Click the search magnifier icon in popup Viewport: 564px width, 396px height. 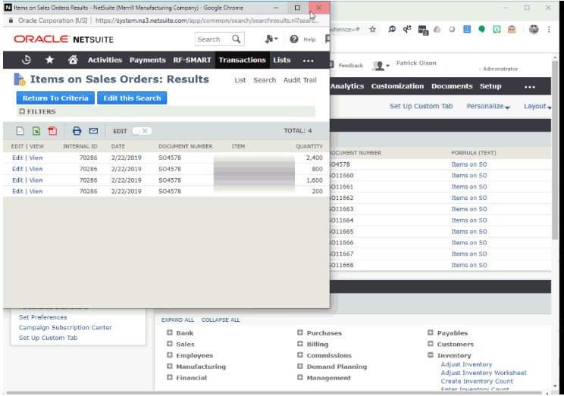[x=237, y=39]
